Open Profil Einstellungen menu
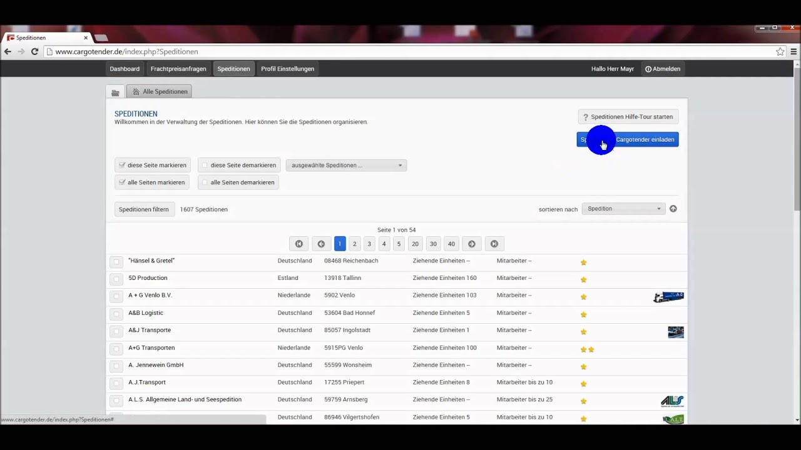Screen dimensions: 801x450 pyautogui.click(x=287, y=69)
